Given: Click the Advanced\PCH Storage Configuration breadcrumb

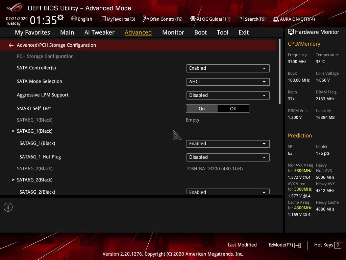Looking at the screenshot, I should (56, 45).
